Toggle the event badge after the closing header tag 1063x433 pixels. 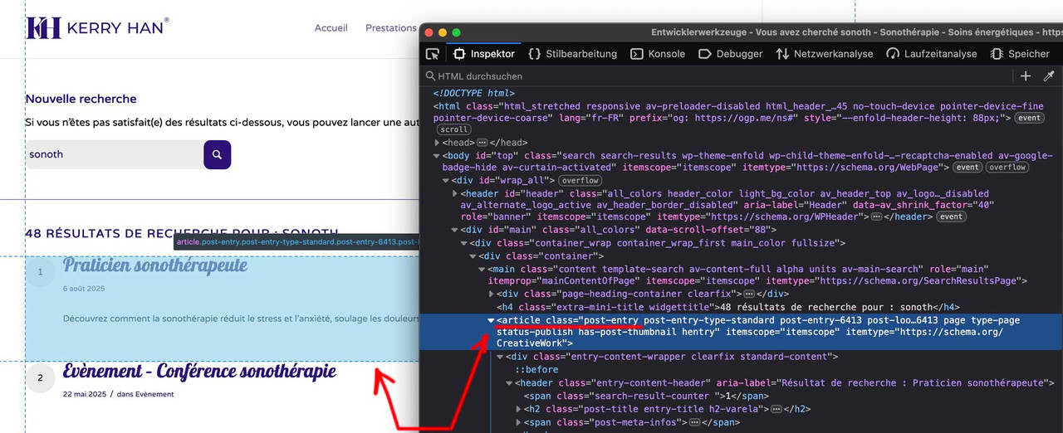[951, 216]
